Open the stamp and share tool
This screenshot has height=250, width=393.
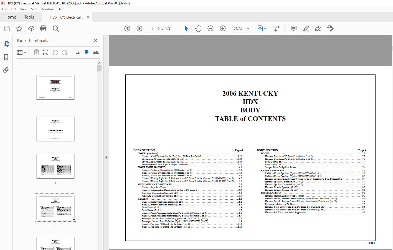tap(330, 29)
